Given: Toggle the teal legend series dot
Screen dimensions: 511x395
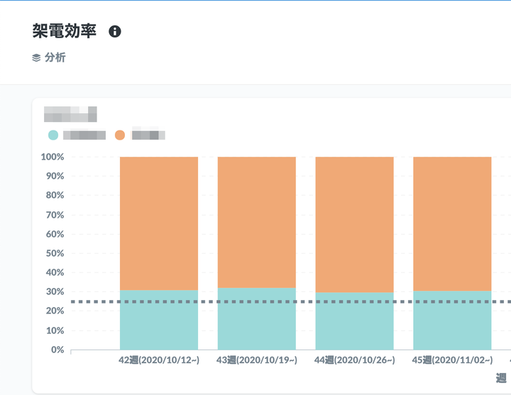Looking at the screenshot, I should [x=53, y=135].
